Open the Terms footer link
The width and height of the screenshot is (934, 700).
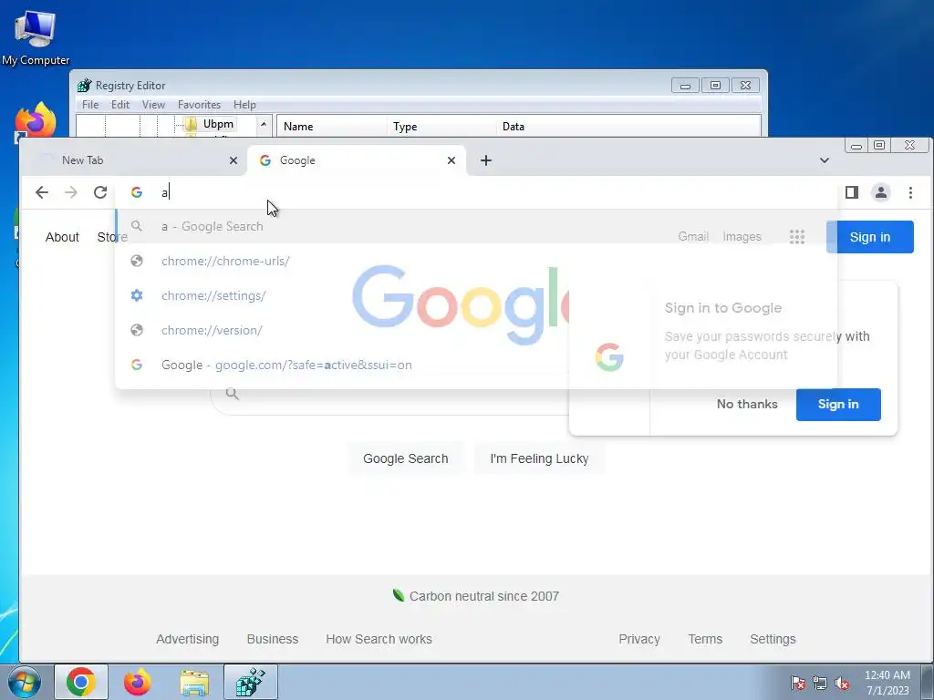click(705, 639)
